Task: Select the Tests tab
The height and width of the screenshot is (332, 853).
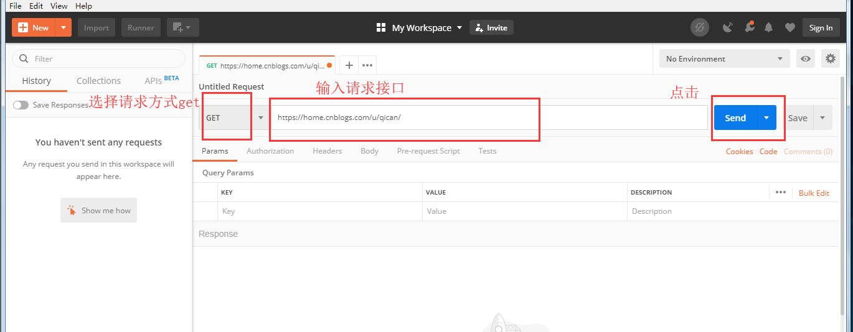Action: pyautogui.click(x=488, y=151)
